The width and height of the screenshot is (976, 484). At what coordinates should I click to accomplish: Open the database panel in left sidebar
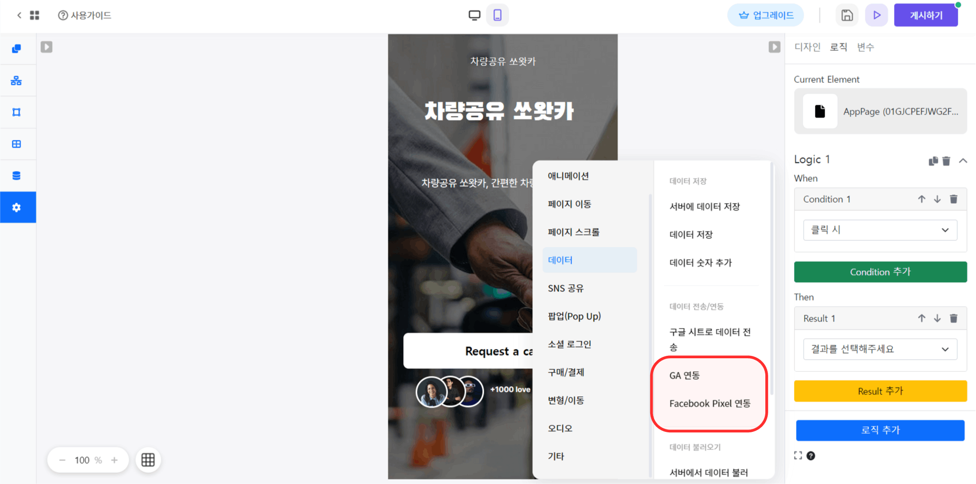tap(17, 175)
